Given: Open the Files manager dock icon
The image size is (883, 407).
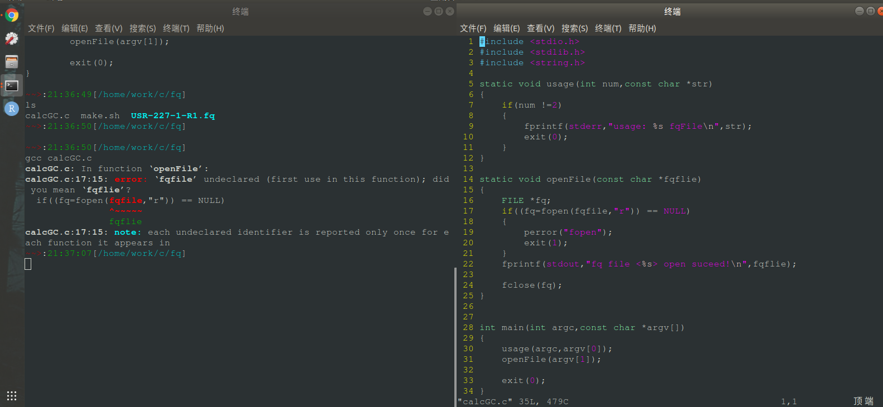Looking at the screenshot, I should click(x=12, y=61).
